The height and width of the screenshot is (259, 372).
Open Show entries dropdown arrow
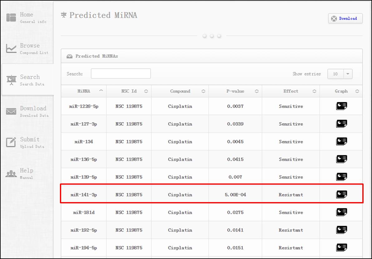(x=348, y=74)
